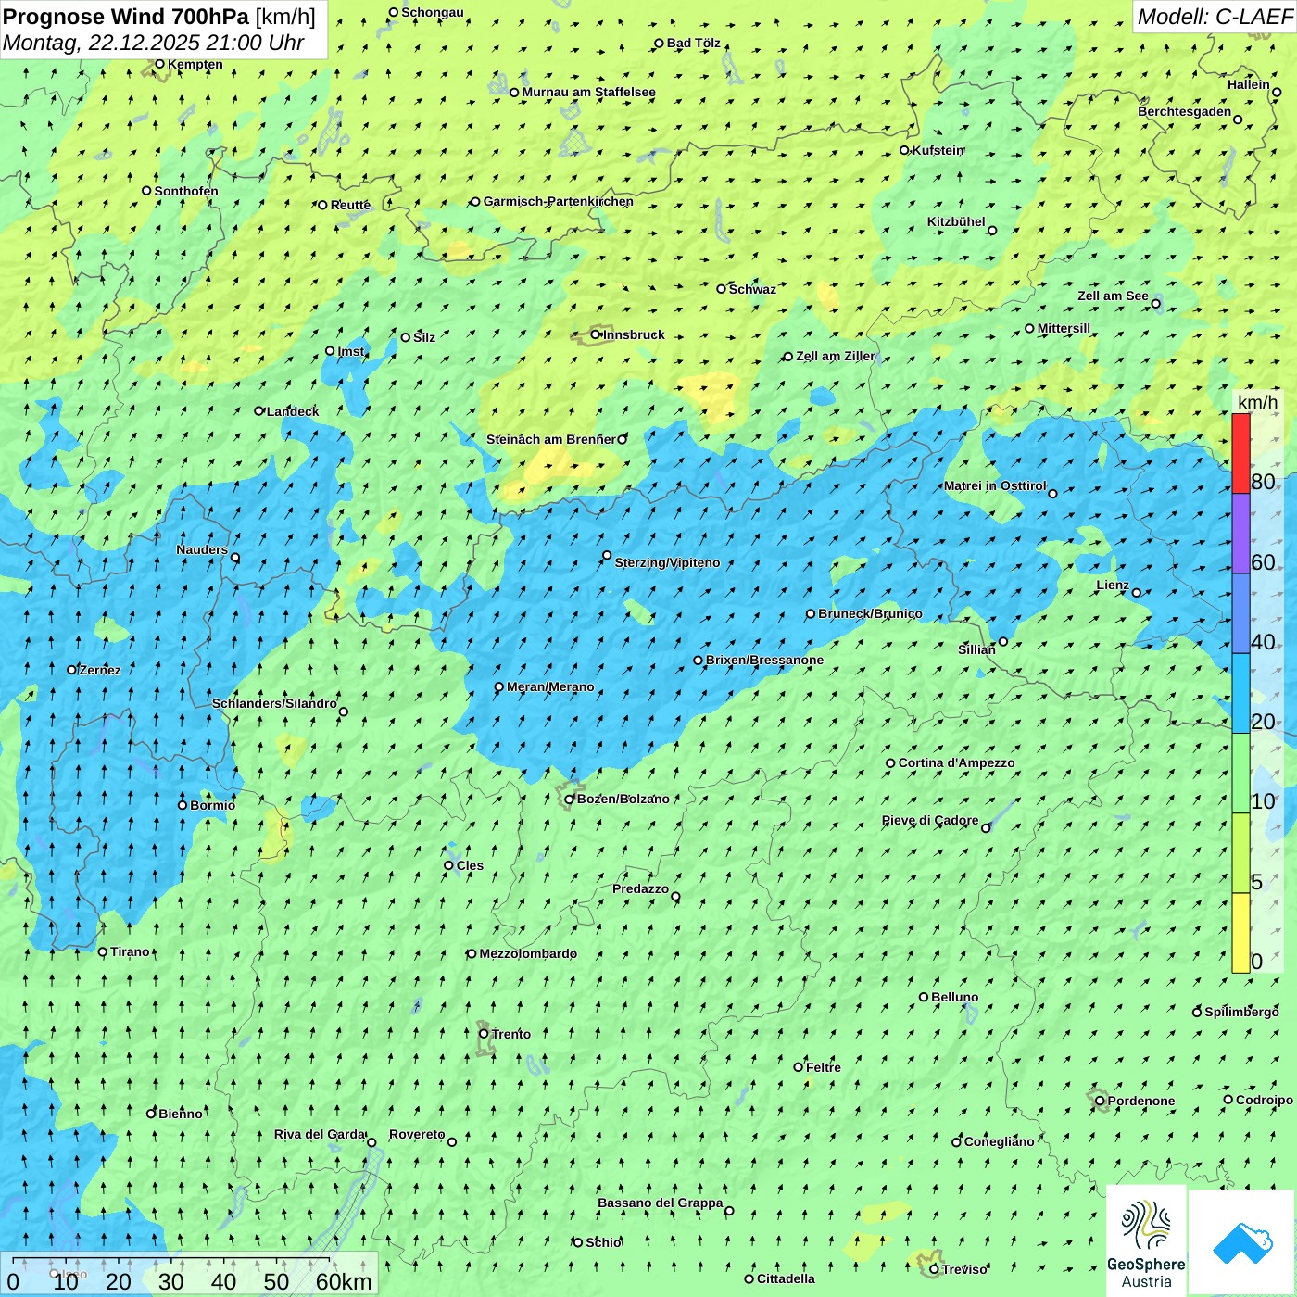Image resolution: width=1297 pixels, height=1297 pixels.
Task: Click the Cittadella town label
Action: point(786,1278)
